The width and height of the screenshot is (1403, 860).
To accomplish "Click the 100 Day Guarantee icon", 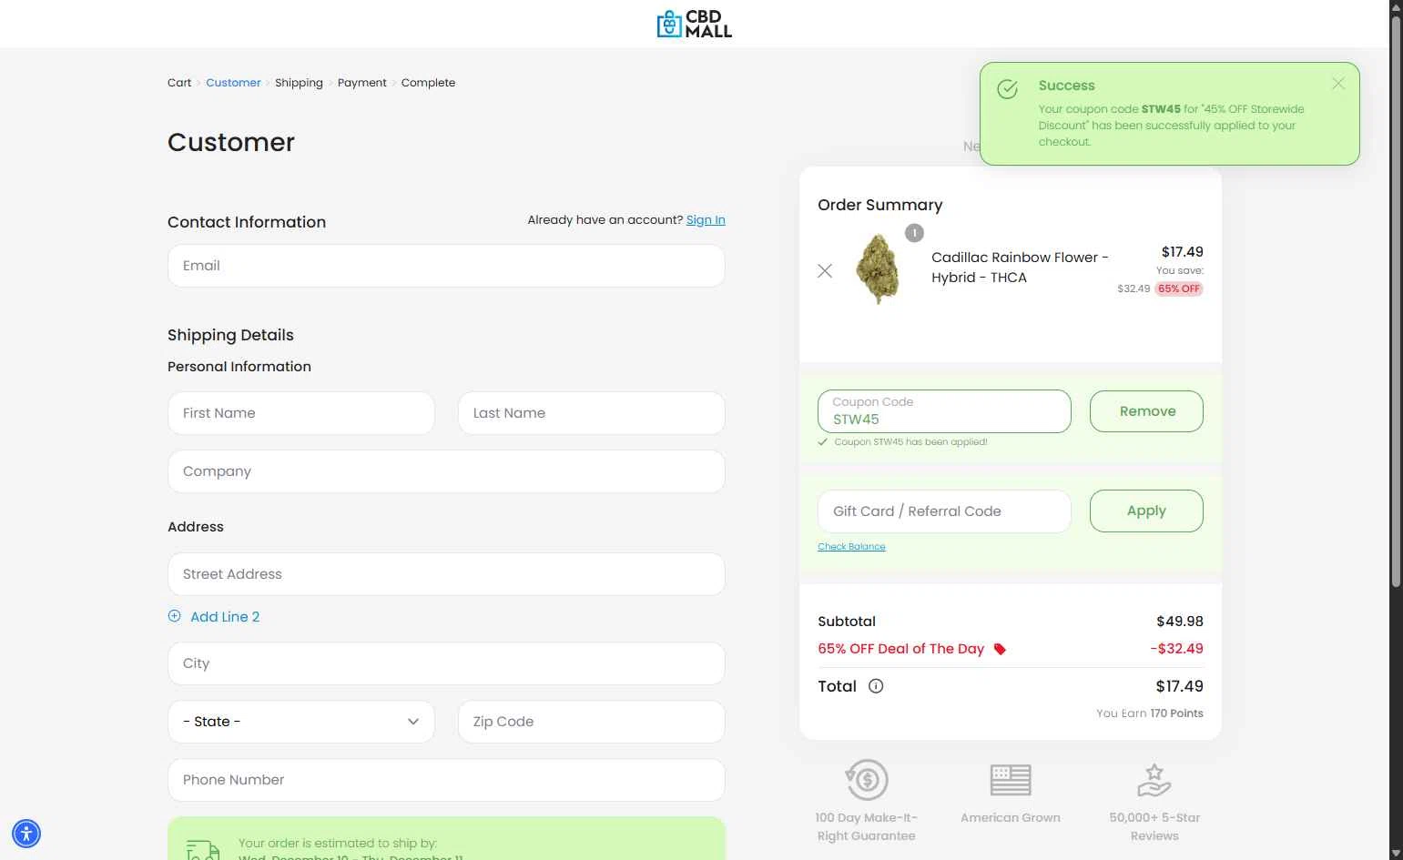I will point(867,780).
